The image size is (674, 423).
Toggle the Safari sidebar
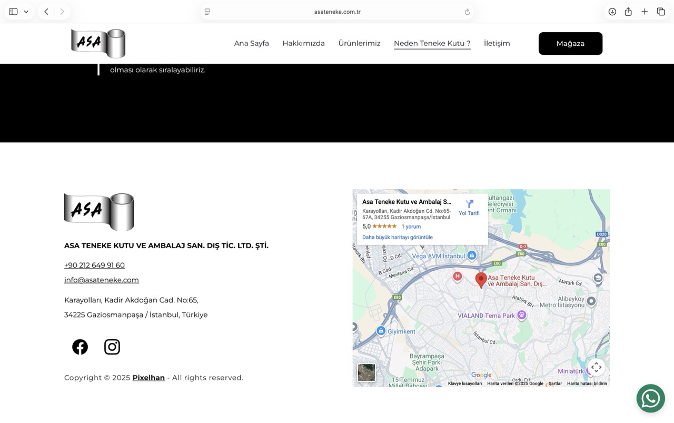click(13, 12)
